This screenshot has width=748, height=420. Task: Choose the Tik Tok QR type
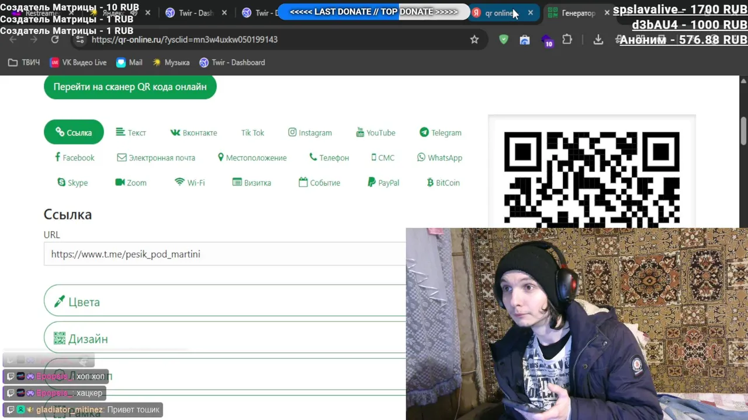252,132
